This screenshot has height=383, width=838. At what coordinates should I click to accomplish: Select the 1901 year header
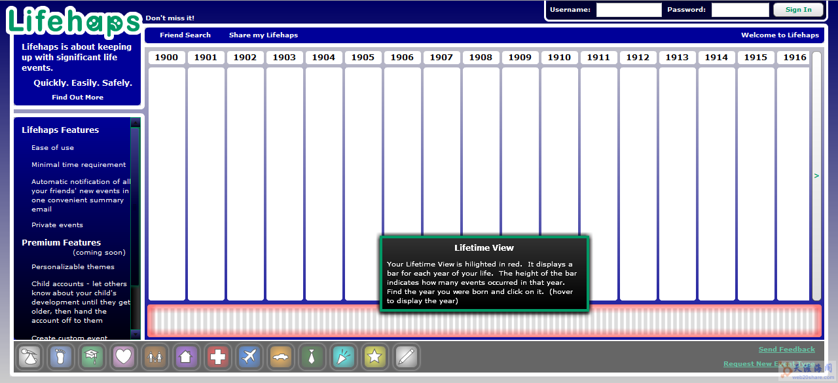click(206, 58)
